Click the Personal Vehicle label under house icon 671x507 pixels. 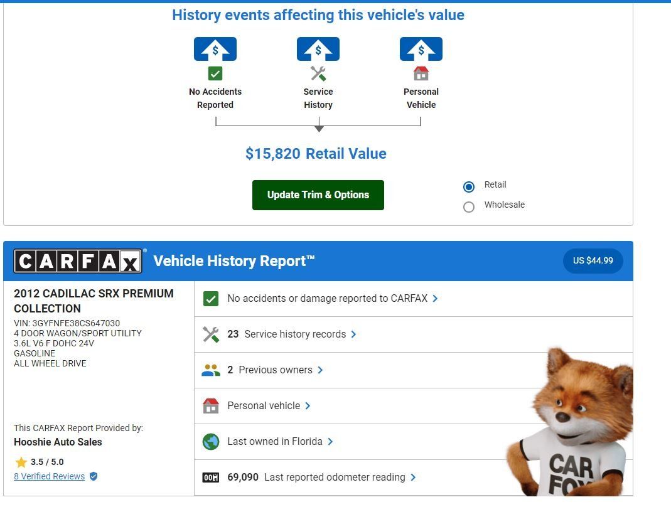(x=421, y=99)
